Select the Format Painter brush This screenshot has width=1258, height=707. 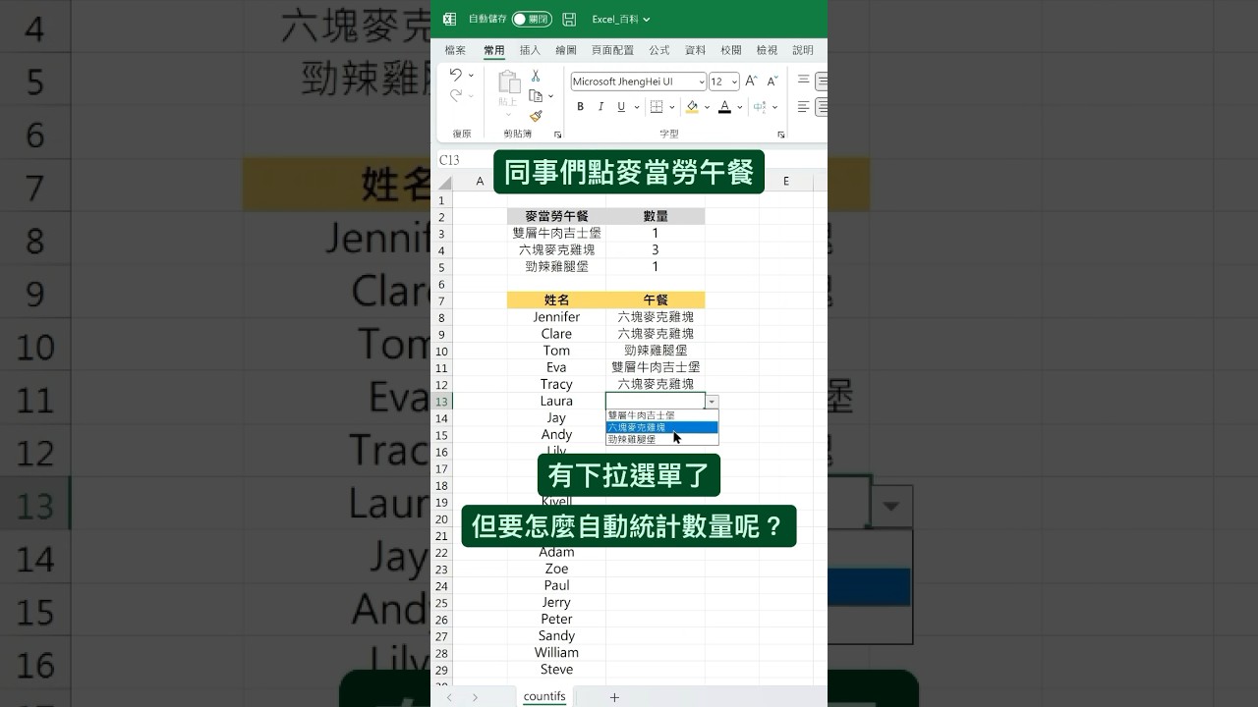(x=536, y=116)
